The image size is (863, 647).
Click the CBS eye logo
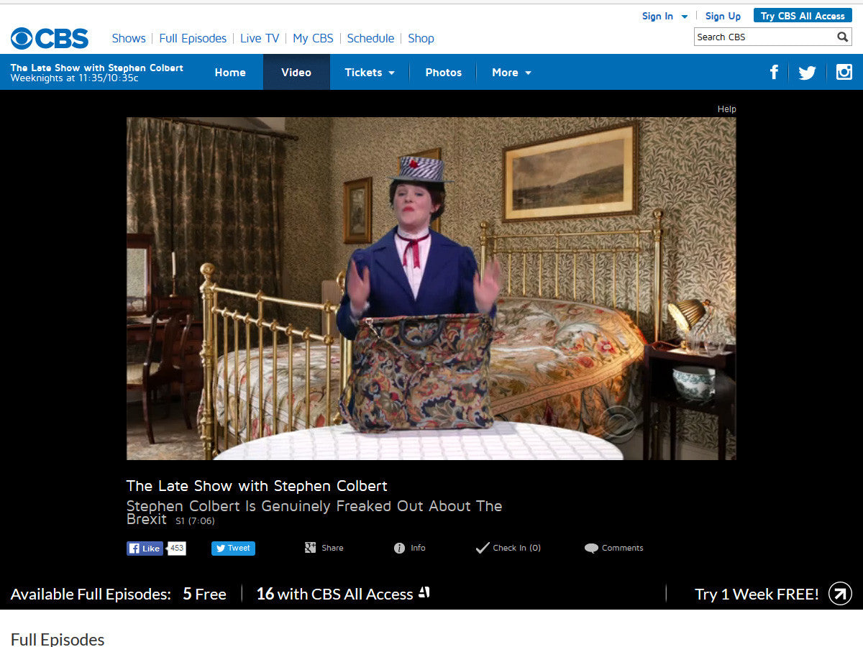[x=50, y=38]
